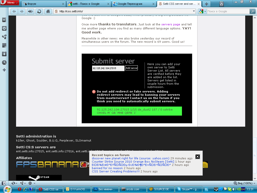This screenshot has width=257, height=193.
Task: Open a new tab with plus button
Action: (207, 4)
